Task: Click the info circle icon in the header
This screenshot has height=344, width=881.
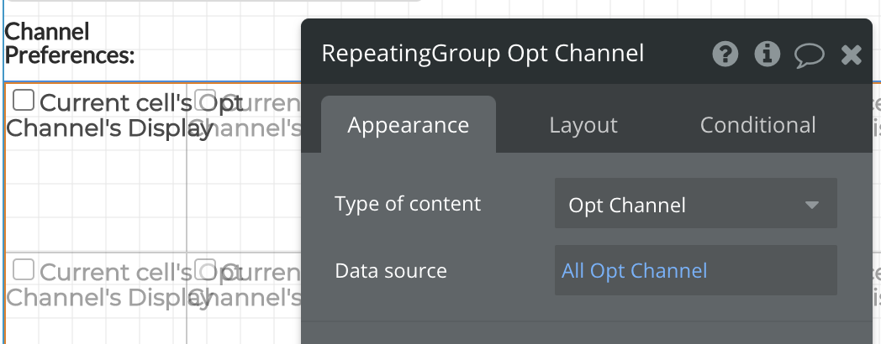Action: 767,55
